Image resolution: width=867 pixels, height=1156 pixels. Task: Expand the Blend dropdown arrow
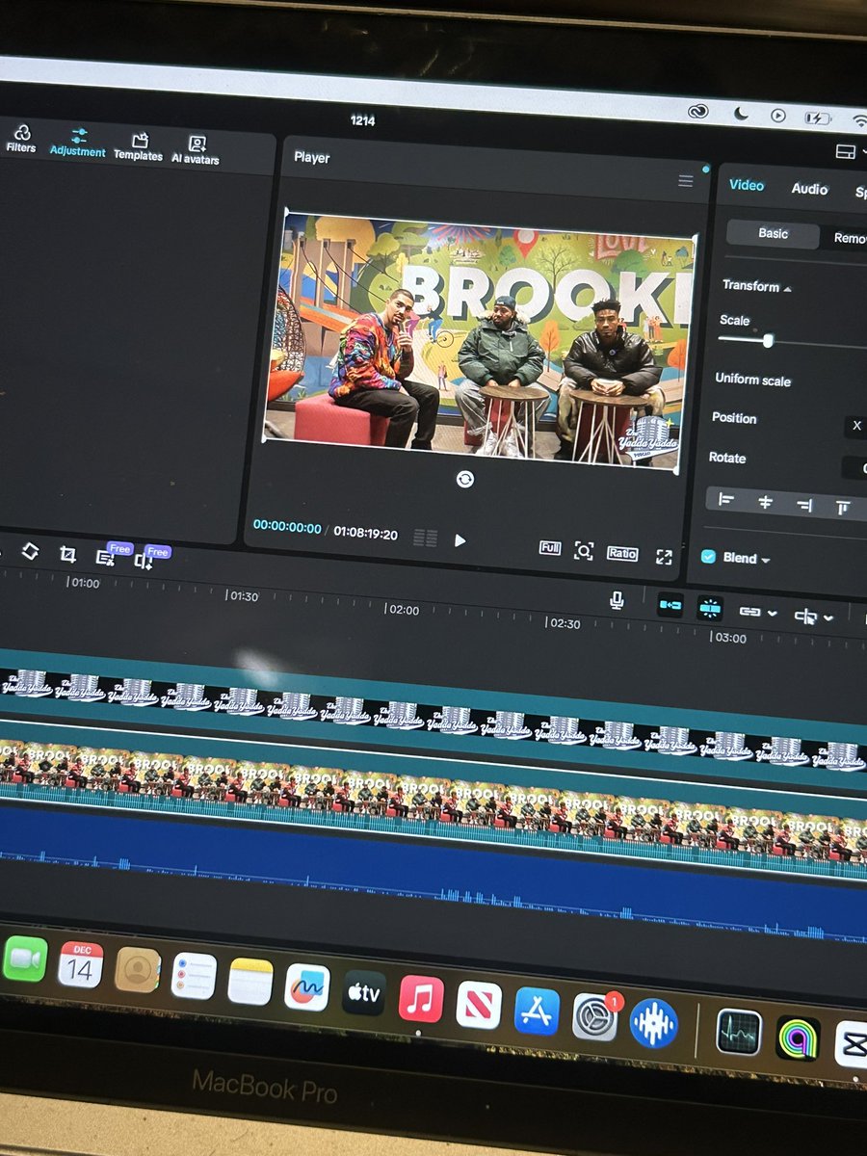tap(766, 560)
